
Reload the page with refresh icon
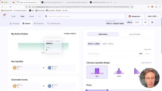coord(10,7)
